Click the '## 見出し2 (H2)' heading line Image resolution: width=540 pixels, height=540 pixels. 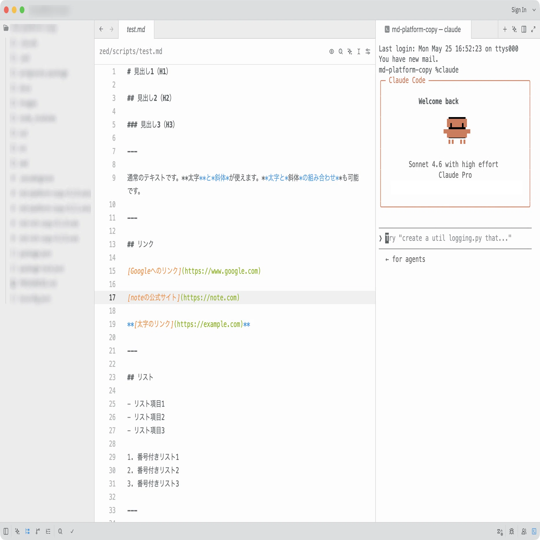(149, 98)
